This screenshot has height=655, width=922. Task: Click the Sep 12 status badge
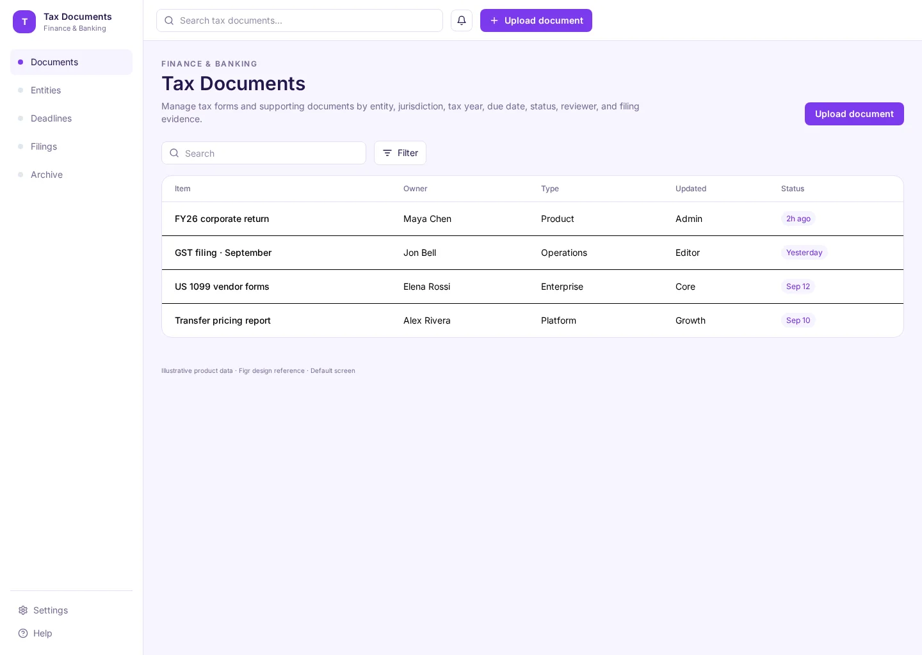click(x=798, y=287)
